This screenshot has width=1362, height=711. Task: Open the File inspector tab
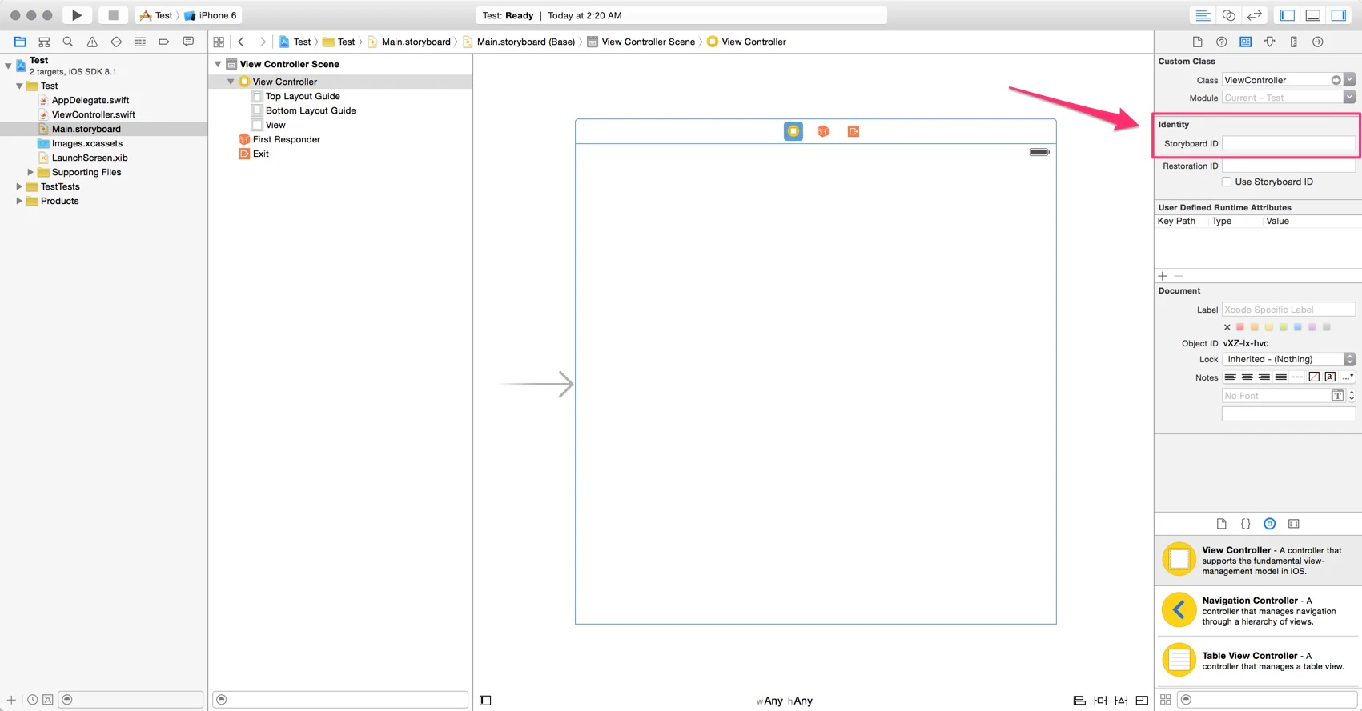point(1198,42)
